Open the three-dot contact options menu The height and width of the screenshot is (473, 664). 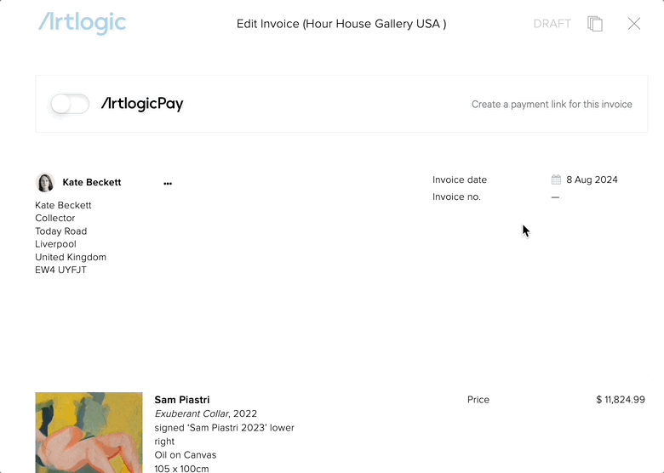pyautogui.click(x=168, y=183)
